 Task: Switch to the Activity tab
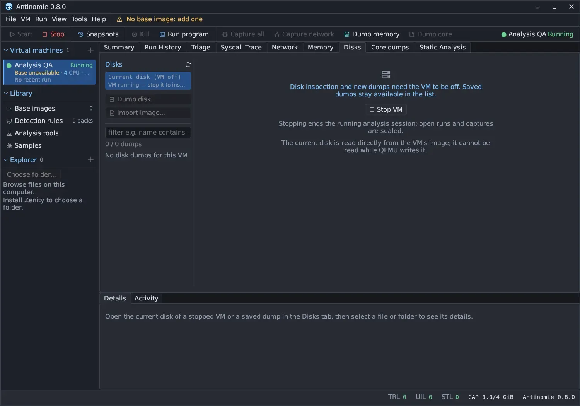(147, 298)
